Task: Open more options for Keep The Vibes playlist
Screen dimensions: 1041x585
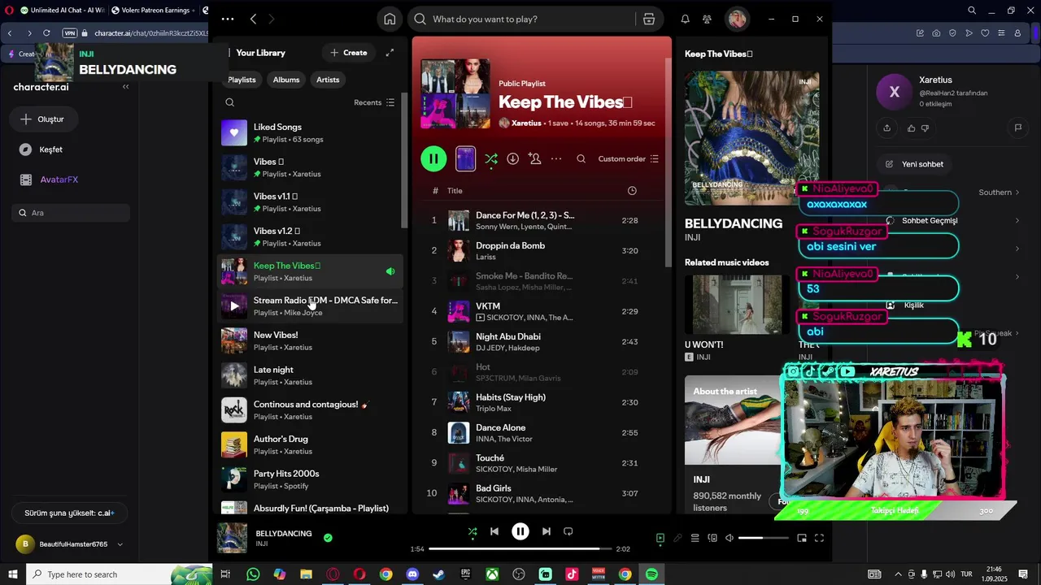Action: [556, 158]
